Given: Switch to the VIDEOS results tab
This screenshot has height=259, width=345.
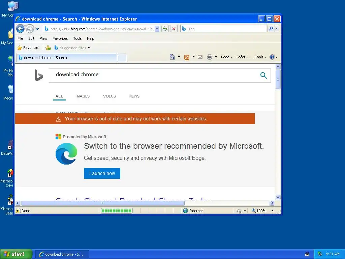Looking at the screenshot, I should pyautogui.click(x=109, y=96).
